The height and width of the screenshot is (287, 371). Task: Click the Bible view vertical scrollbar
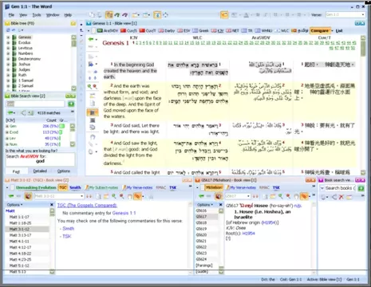point(363,104)
